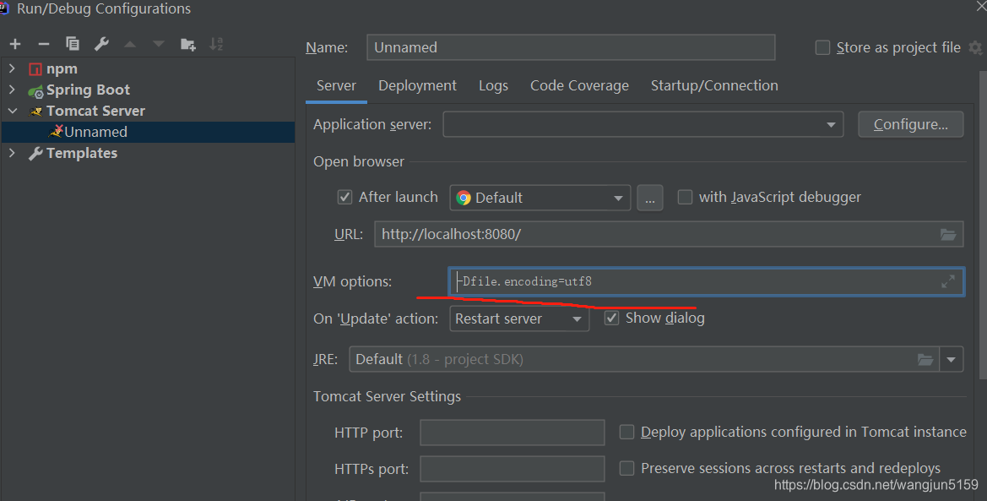
Task: Uncheck the Show dialog checkbox
Action: (x=611, y=318)
